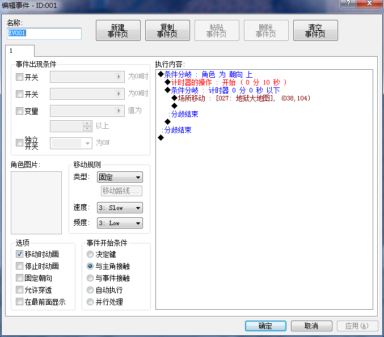
Task: Select the 与事件接触 trigger radio button
Action: click(90, 278)
